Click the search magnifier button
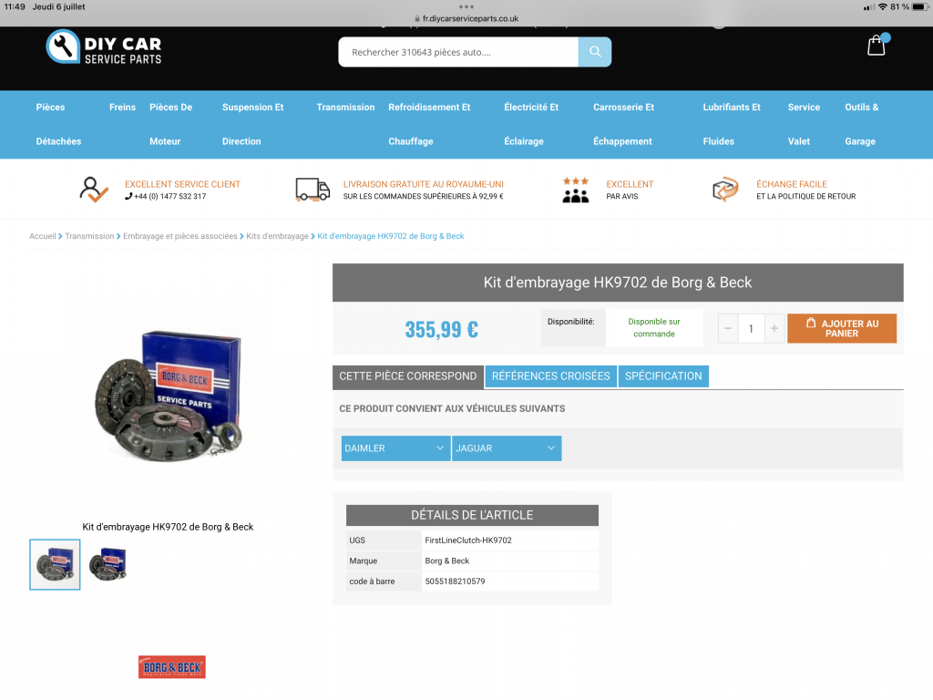933x700 pixels. coord(595,52)
